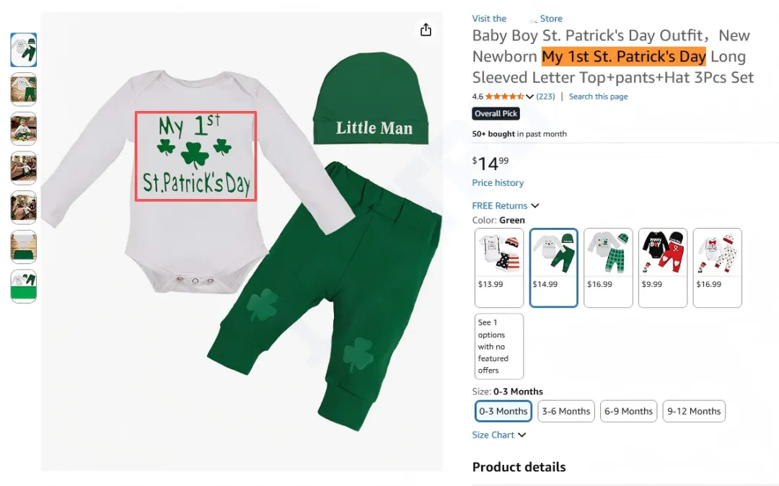Open the 223 ratings count link
The height and width of the screenshot is (486, 779).
tap(545, 97)
